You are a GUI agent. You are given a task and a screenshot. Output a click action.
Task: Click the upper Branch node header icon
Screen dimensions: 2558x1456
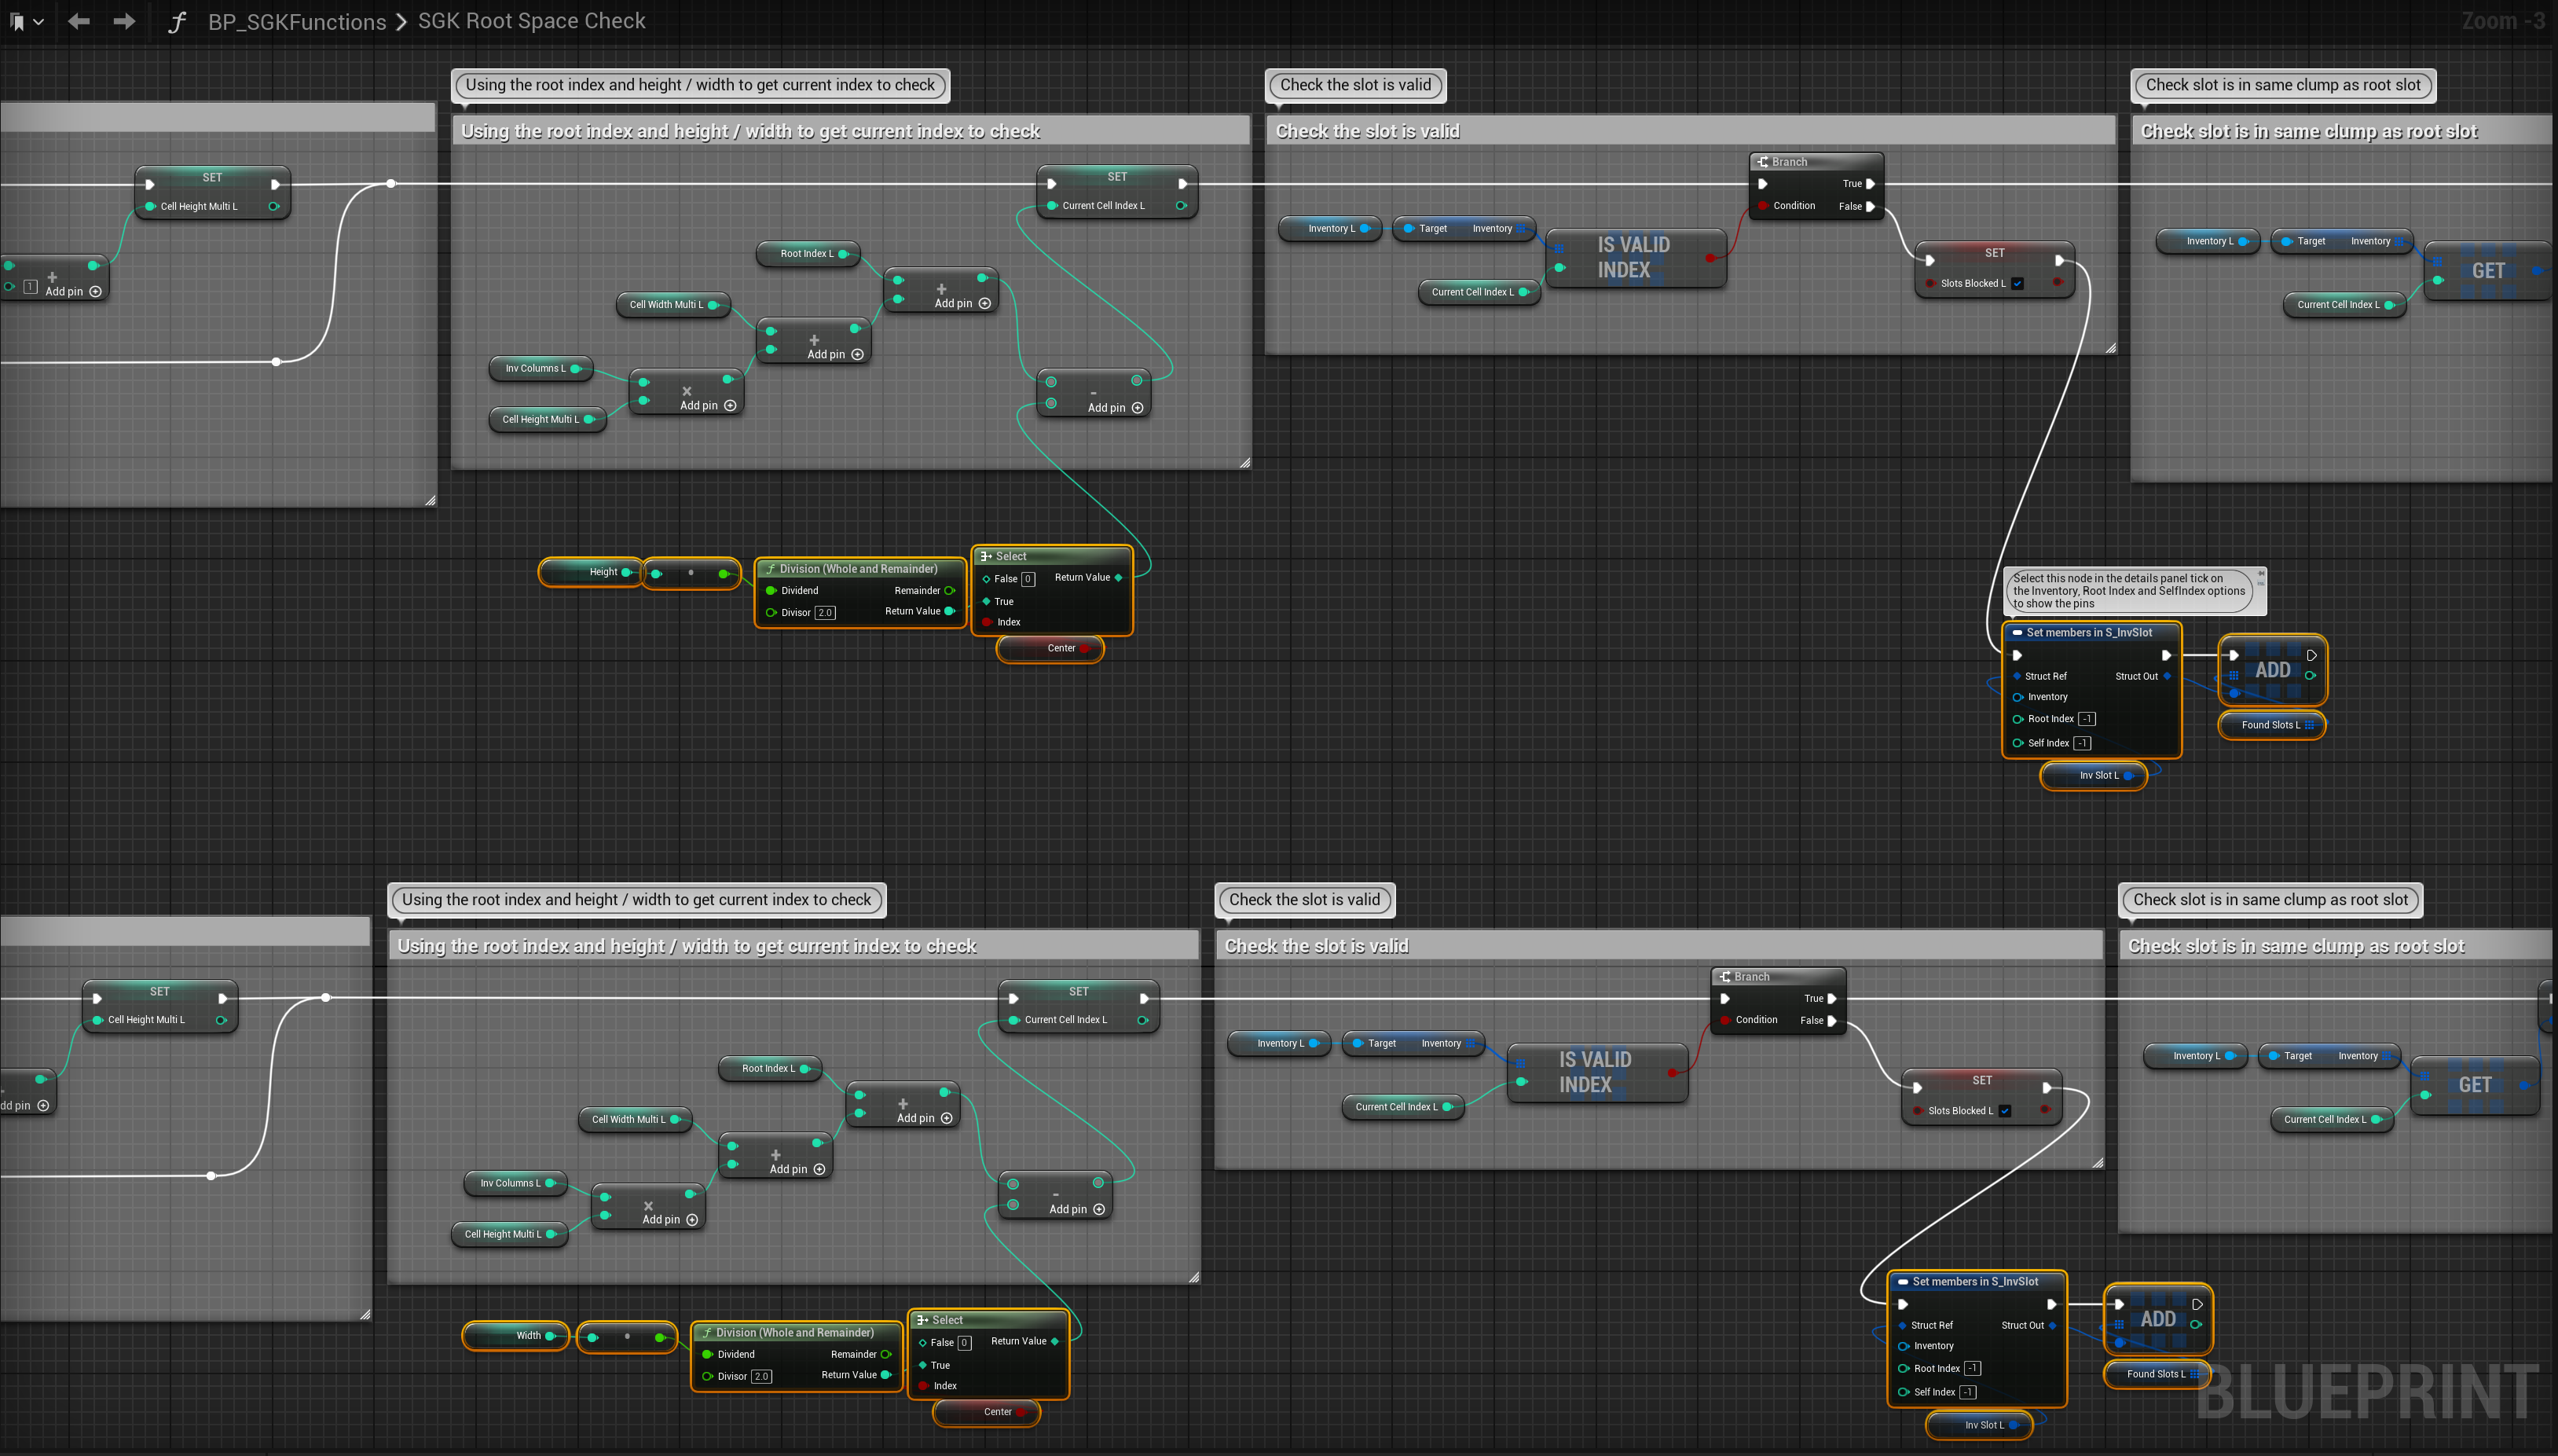pyautogui.click(x=1763, y=162)
